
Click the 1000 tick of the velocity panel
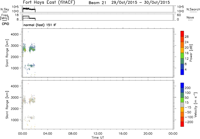pyautogui.click(x=15, y=120)
